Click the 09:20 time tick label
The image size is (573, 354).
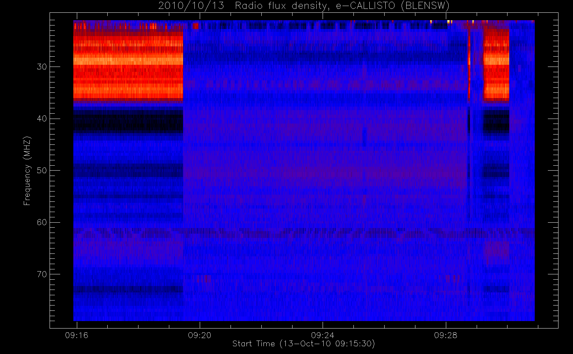click(x=199, y=335)
